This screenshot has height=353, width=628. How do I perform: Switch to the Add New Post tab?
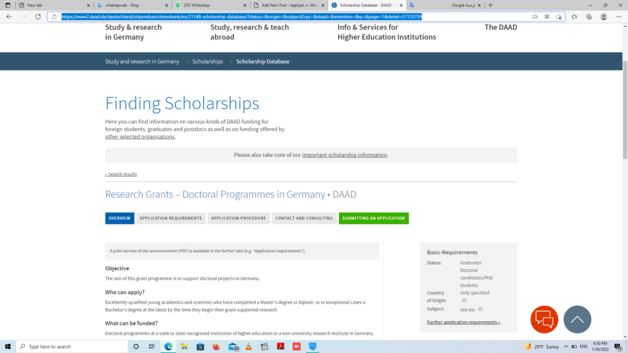coord(289,5)
